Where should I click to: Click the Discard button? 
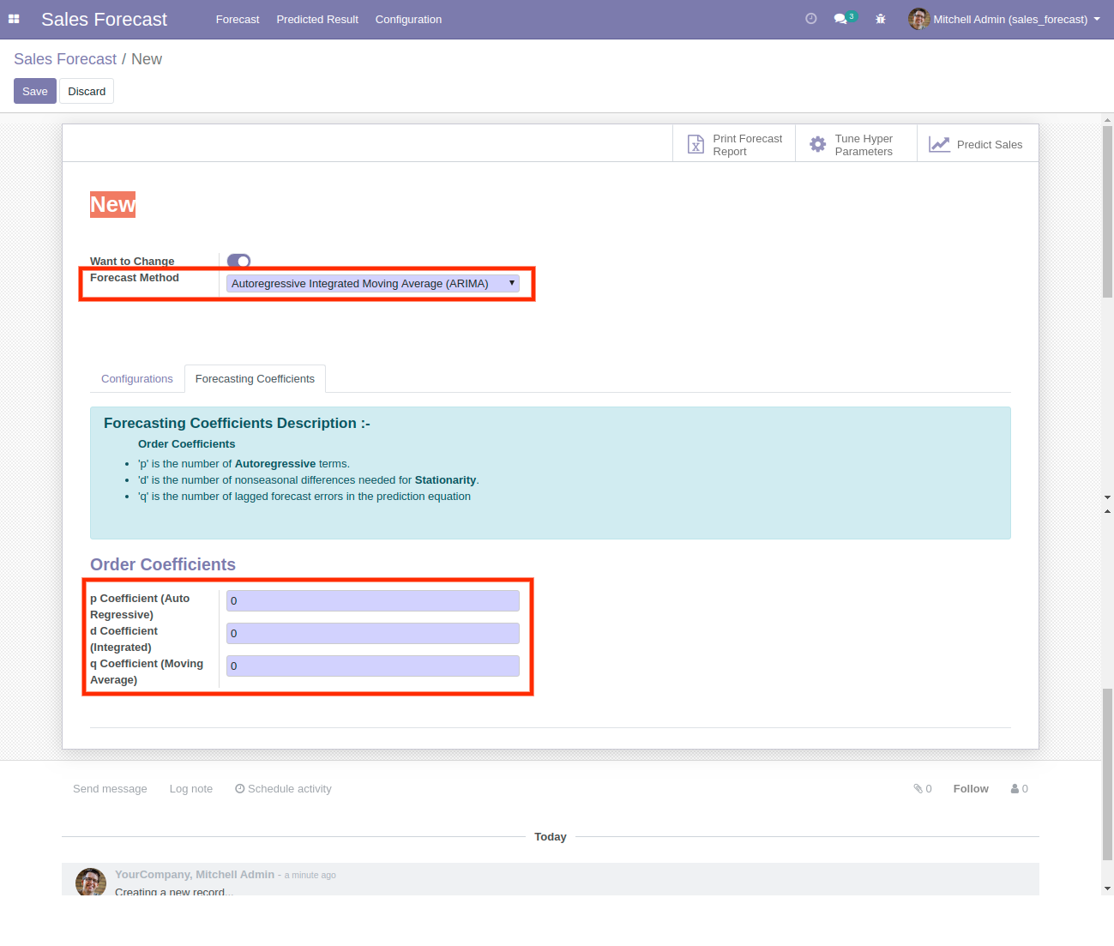[87, 92]
